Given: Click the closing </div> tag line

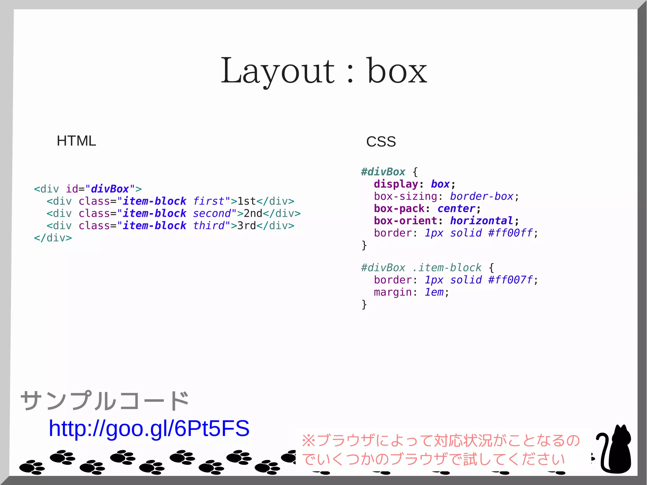Looking at the screenshot, I should (x=53, y=238).
